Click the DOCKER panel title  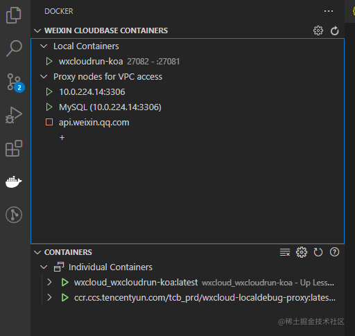59,11
